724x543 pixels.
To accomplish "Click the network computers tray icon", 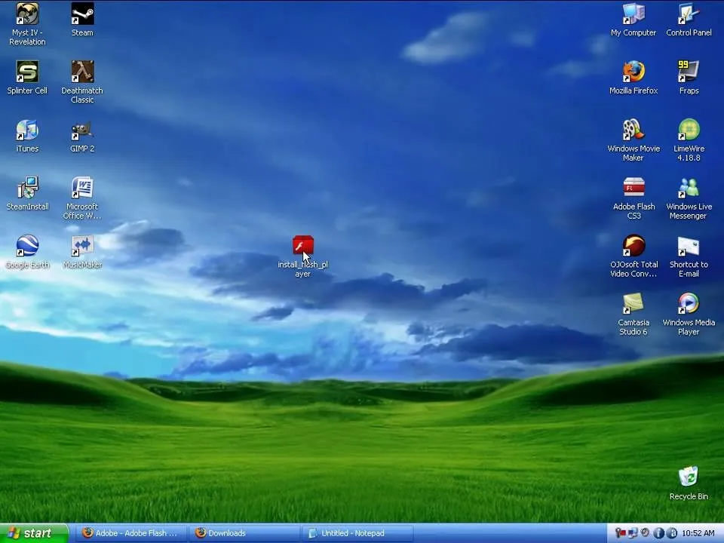I will 633,533.
